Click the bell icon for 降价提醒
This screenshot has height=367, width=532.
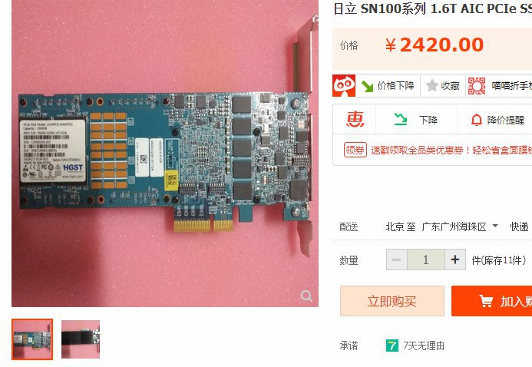pos(477,120)
